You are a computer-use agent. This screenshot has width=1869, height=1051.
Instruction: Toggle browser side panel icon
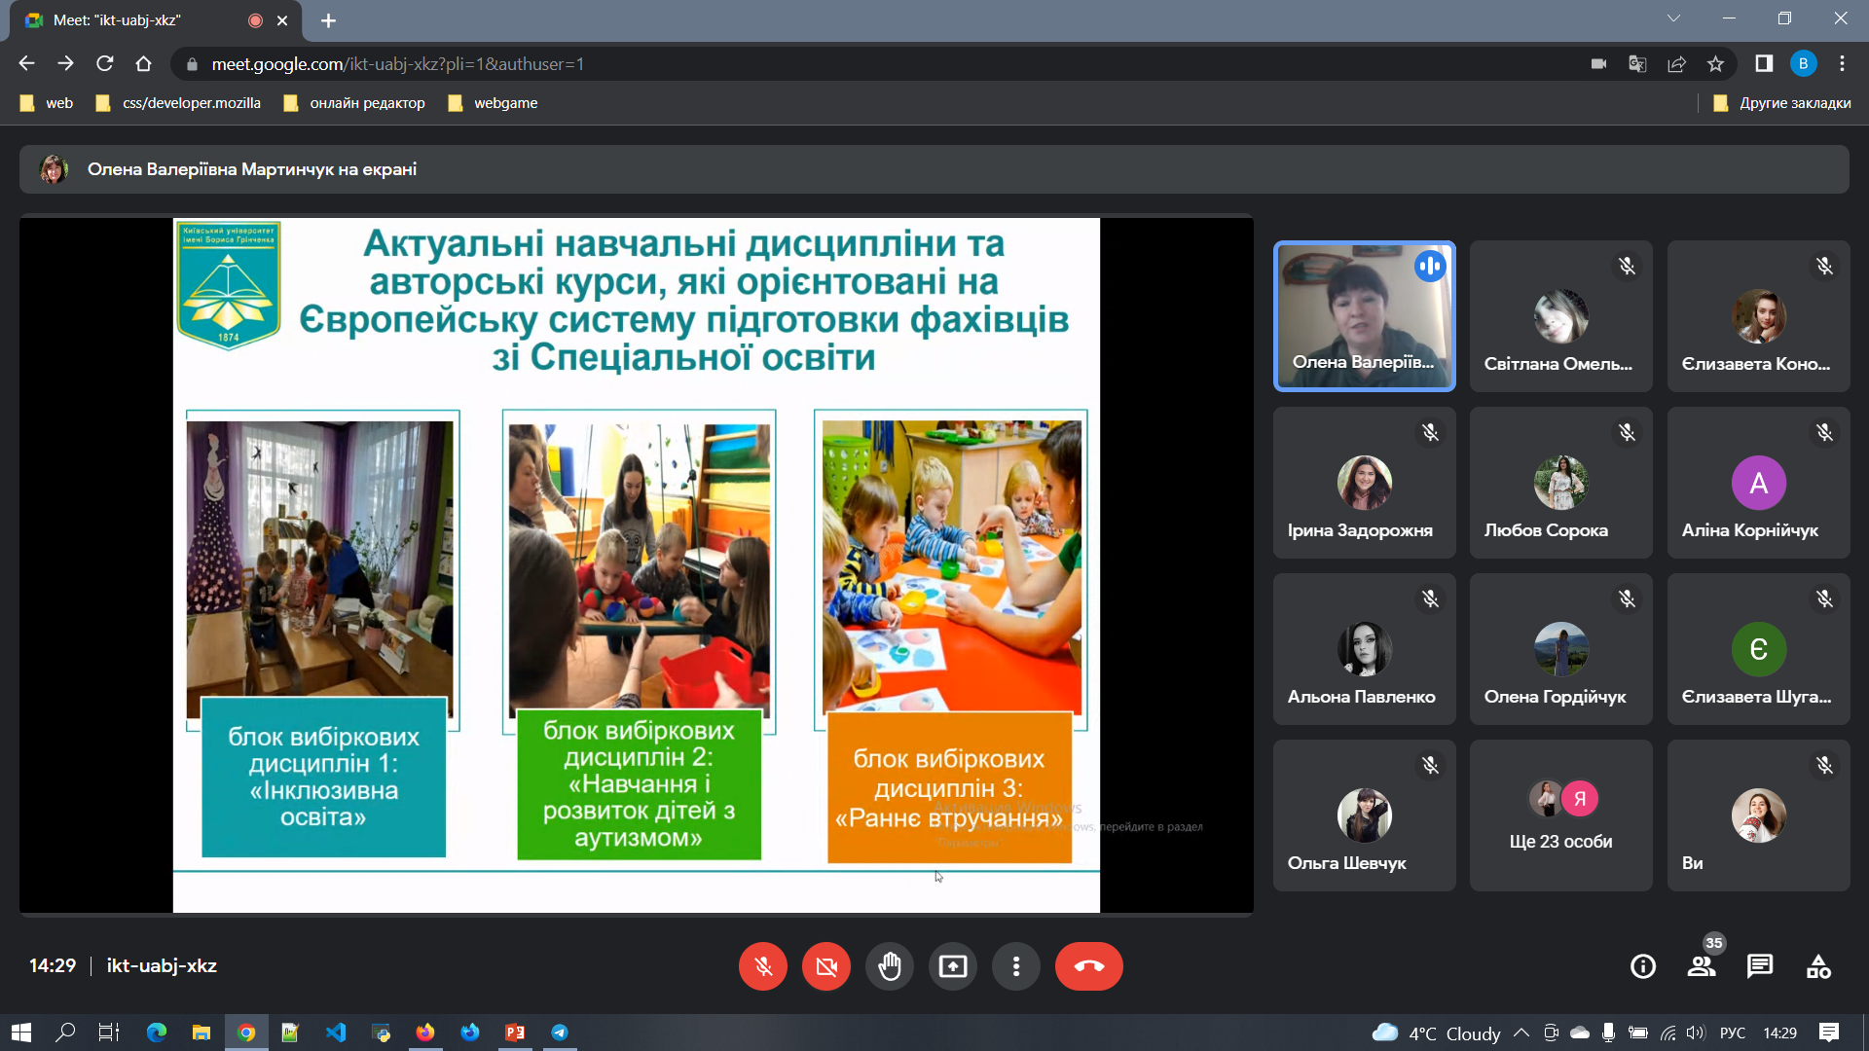(x=1763, y=64)
